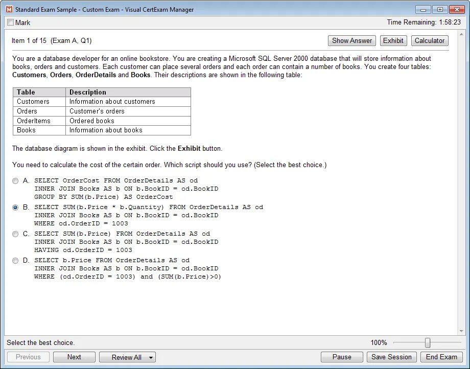Click 'Select the best choice.' status text
Viewport: 470px width, 369px height.
[41, 342]
